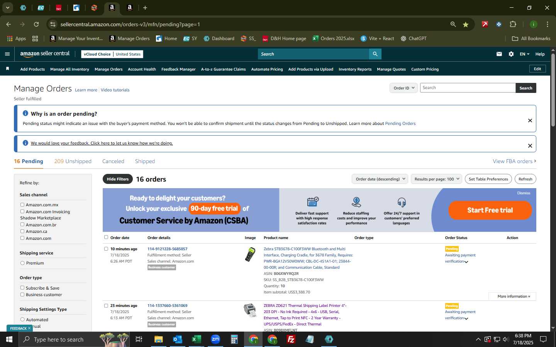Click the Hide Filters button
This screenshot has height=347, width=556.
tap(118, 179)
